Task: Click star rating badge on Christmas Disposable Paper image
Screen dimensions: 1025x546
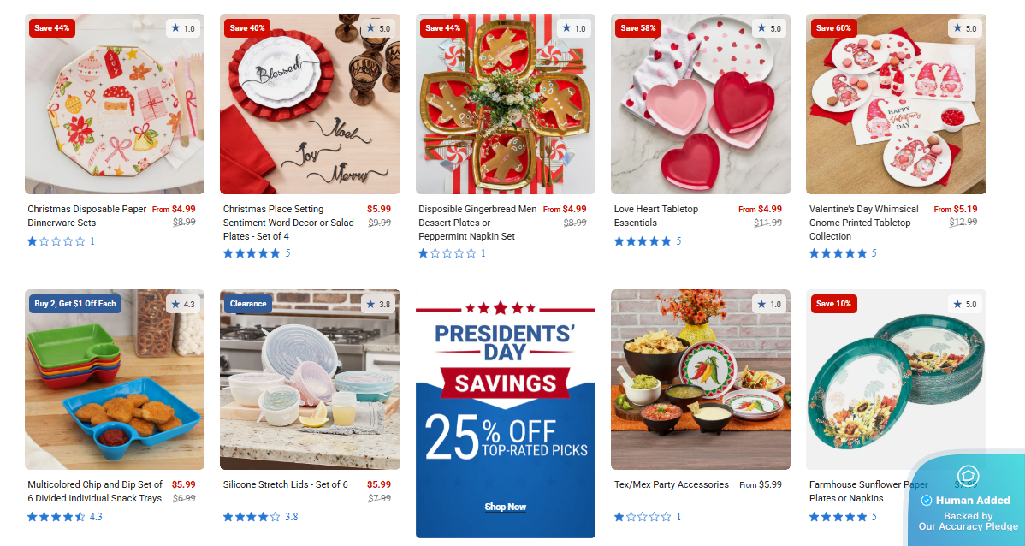Action: pos(183,28)
